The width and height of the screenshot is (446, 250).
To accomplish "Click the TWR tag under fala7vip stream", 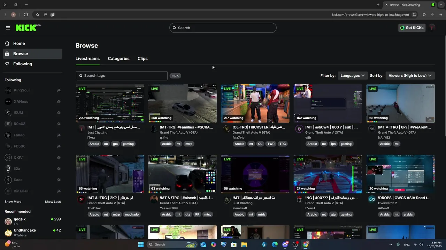I will pos(271,144).
